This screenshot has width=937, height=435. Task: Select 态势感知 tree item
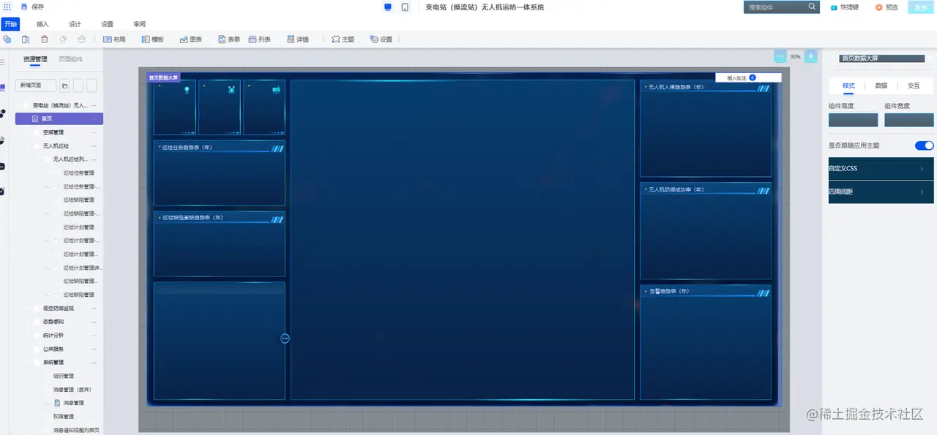[53, 322]
